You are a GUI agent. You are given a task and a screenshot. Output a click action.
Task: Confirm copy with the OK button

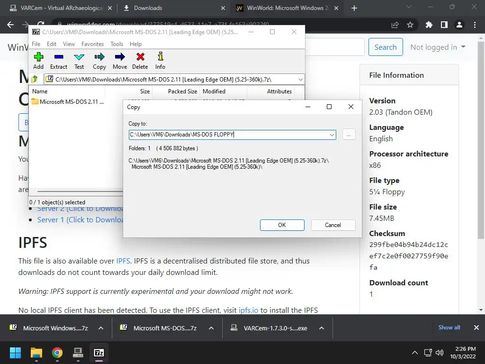282,225
